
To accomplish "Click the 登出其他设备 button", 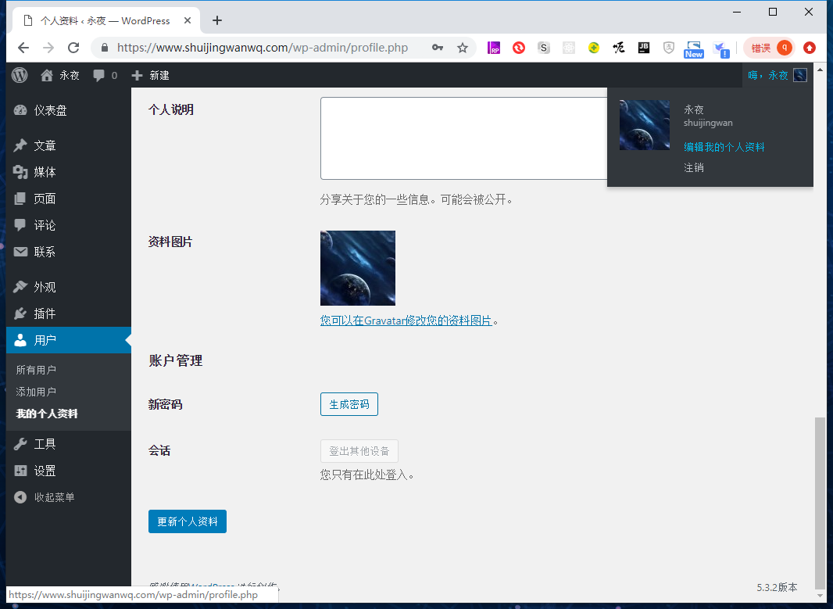I will tap(359, 451).
